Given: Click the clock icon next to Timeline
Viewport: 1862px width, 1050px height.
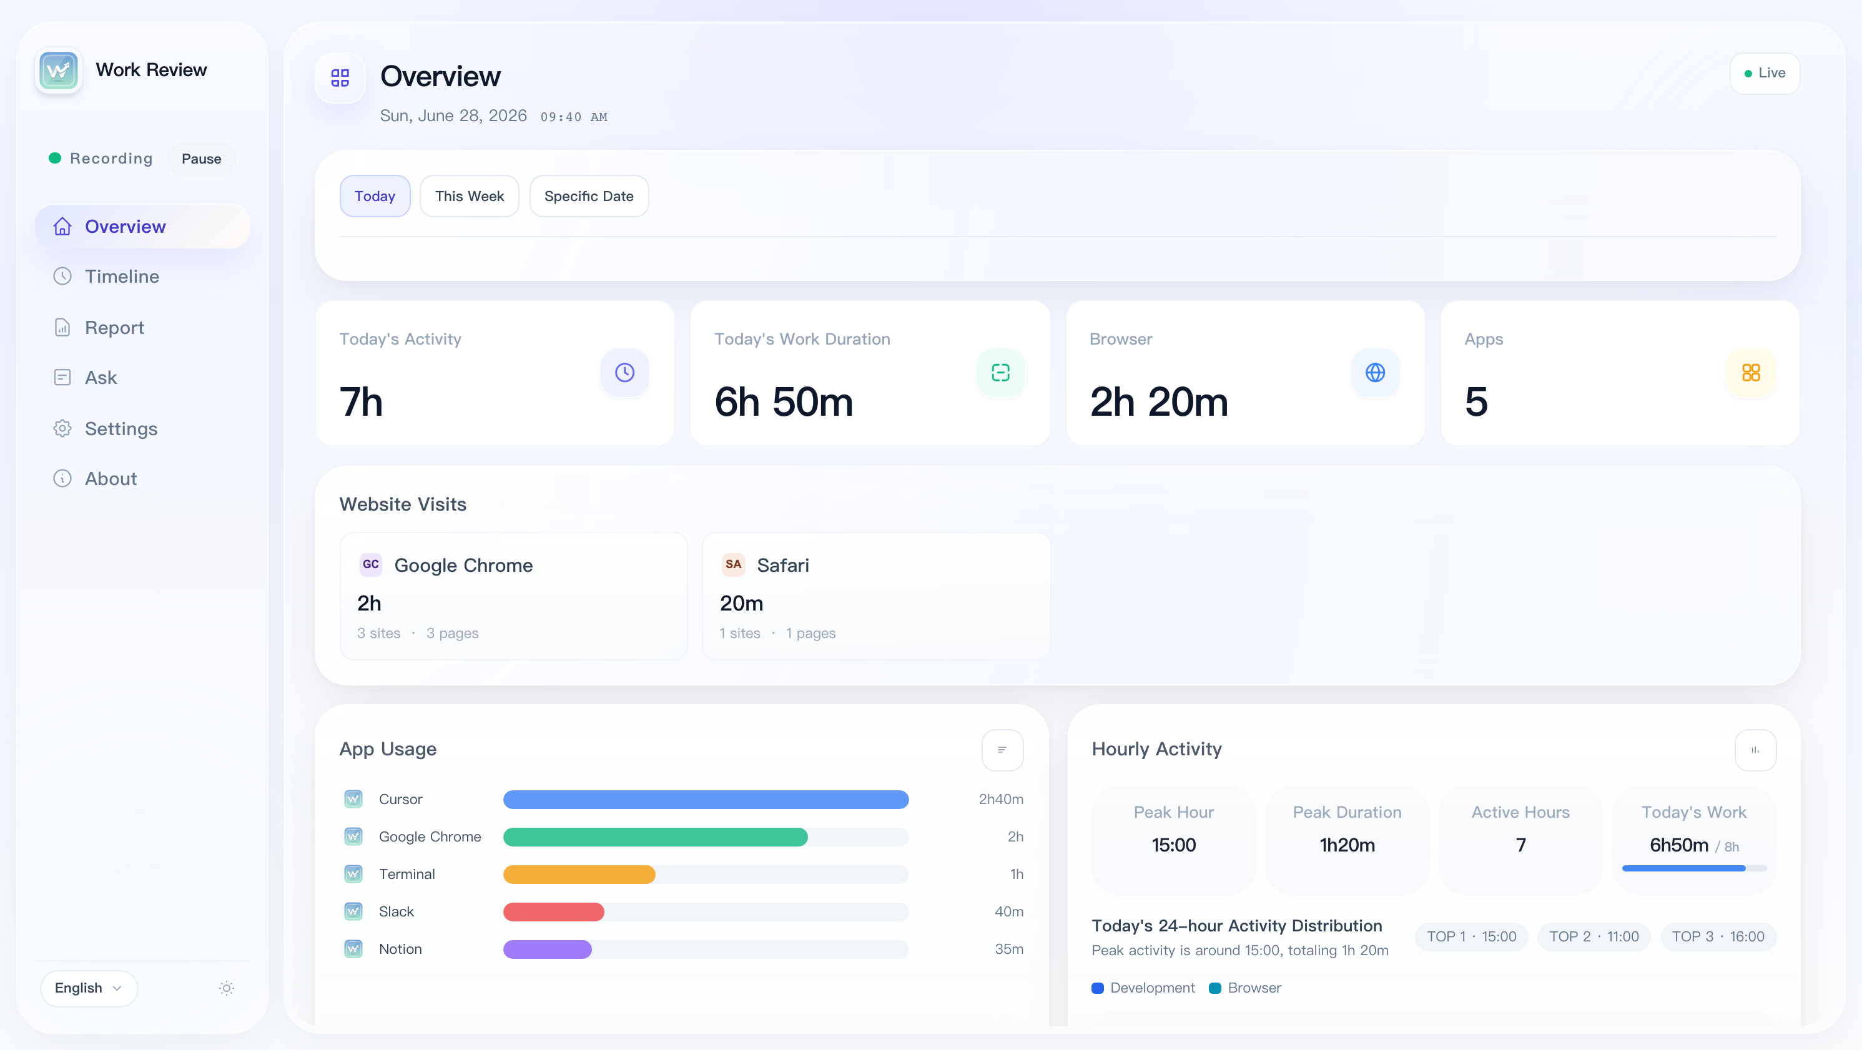Looking at the screenshot, I should (63, 276).
